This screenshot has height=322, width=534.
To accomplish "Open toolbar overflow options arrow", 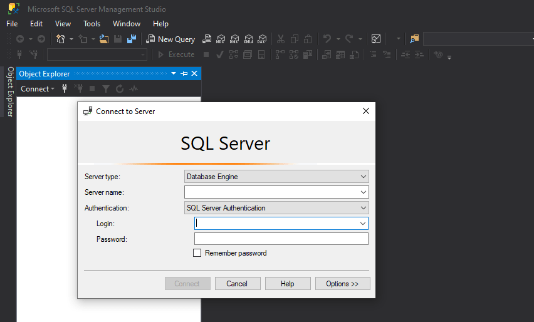I will [x=449, y=57].
